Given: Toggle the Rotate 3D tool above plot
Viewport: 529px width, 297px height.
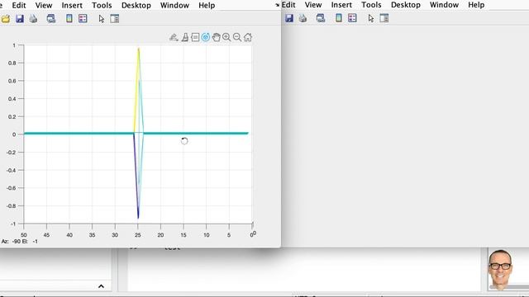Looking at the screenshot, I should tap(206, 37).
